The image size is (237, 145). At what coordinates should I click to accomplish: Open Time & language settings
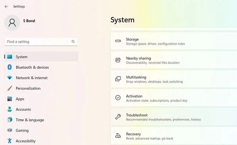[x=41, y=120]
